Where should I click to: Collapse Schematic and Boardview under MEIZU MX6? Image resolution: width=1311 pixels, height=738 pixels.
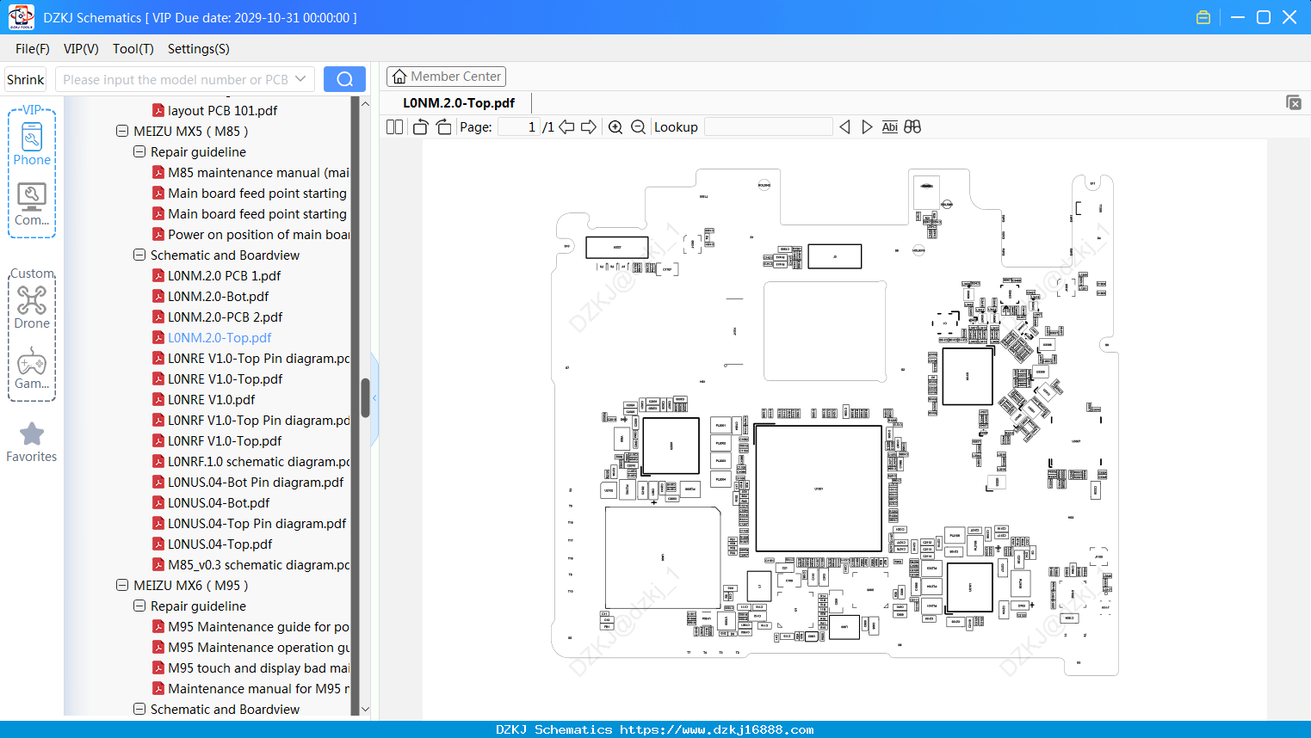[x=139, y=710]
